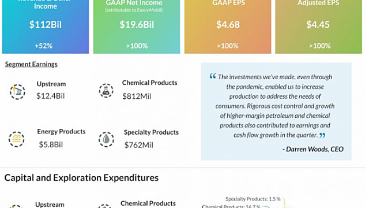The image size is (369, 208).
Task: Click the Capital and Exploration Expenditures heading
Action: 81,178
